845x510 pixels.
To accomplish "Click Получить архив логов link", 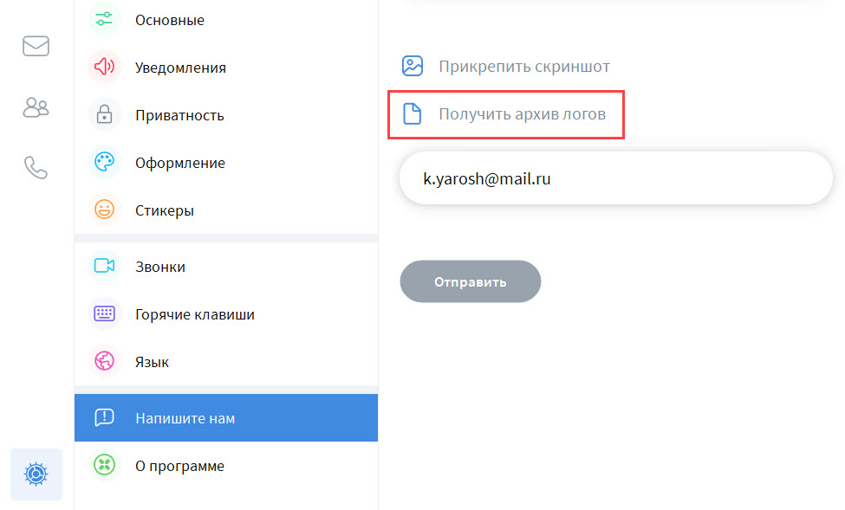I will [x=521, y=114].
